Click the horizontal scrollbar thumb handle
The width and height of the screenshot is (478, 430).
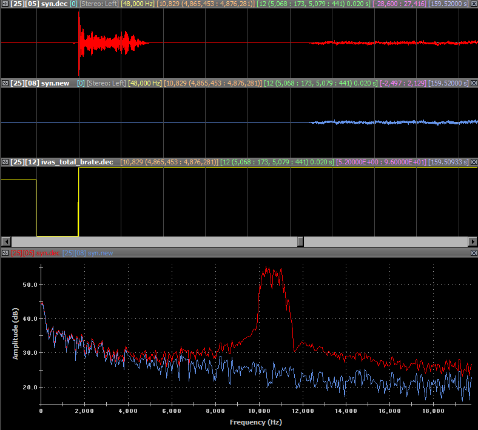[300, 241]
